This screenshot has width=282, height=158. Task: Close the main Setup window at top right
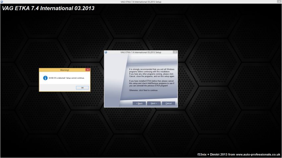(x=279, y=1)
